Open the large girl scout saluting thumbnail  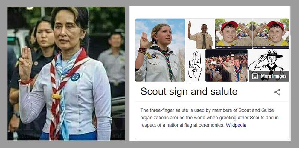pyautogui.click(x=160, y=50)
